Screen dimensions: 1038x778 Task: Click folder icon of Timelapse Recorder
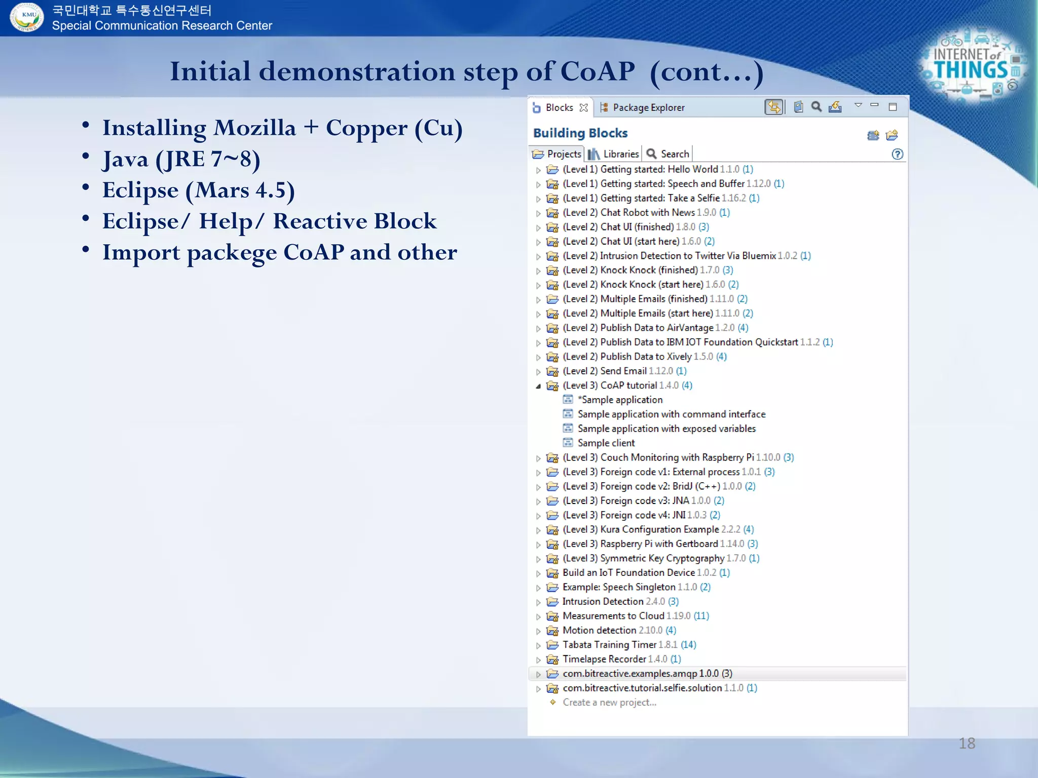click(552, 659)
